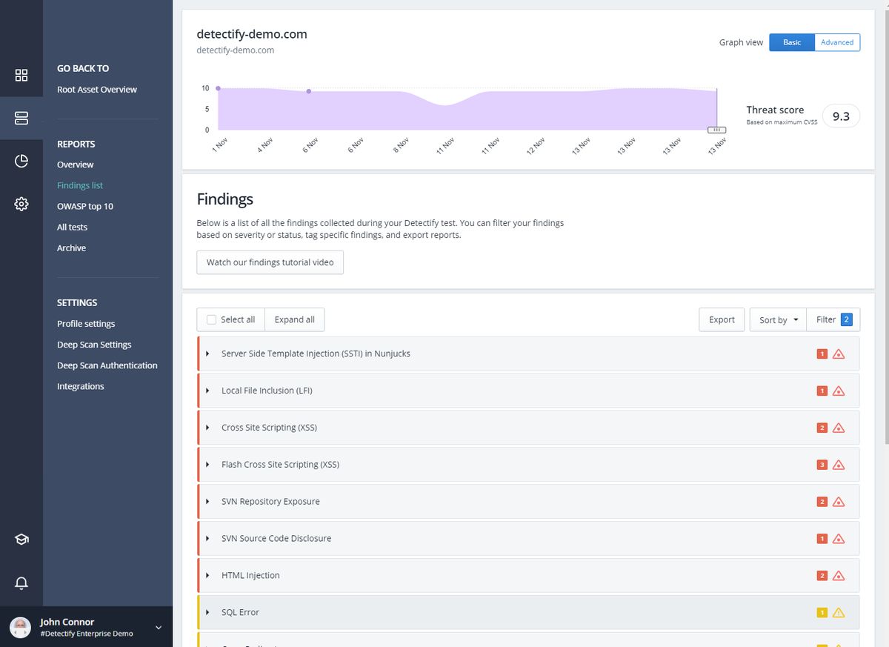The image size is (889, 647).
Task: Expand the Local File Inclusion (LFI) finding
Action: pyautogui.click(x=207, y=391)
